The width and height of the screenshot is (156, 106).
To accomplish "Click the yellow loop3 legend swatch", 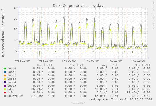I will coord(5,79).
